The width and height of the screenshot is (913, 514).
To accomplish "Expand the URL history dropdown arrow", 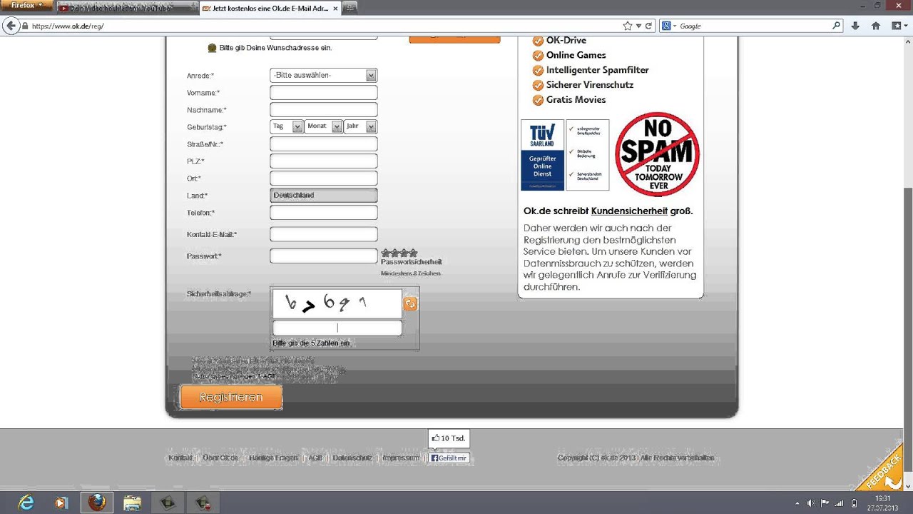I will [638, 26].
